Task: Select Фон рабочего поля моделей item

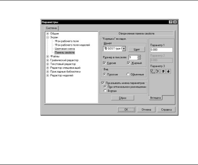Action: 72,45
